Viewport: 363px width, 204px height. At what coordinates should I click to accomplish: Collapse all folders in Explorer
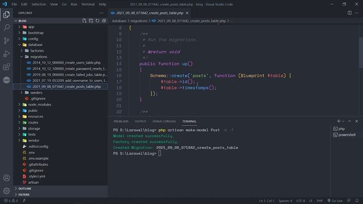(104, 20)
